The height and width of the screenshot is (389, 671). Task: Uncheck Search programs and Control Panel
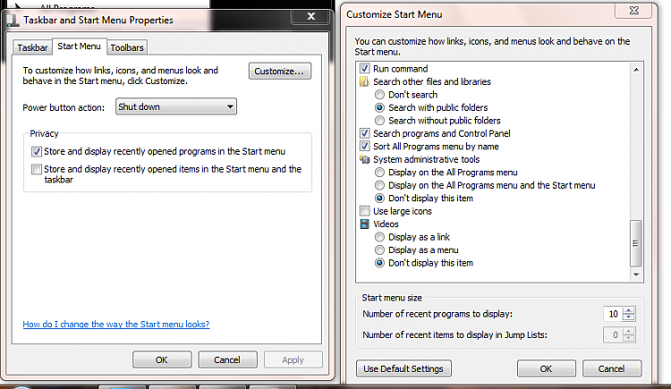[x=364, y=133]
